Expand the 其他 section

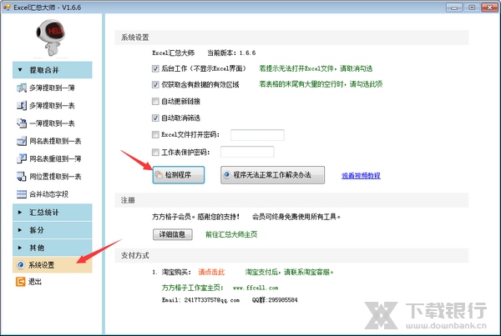pos(53,248)
